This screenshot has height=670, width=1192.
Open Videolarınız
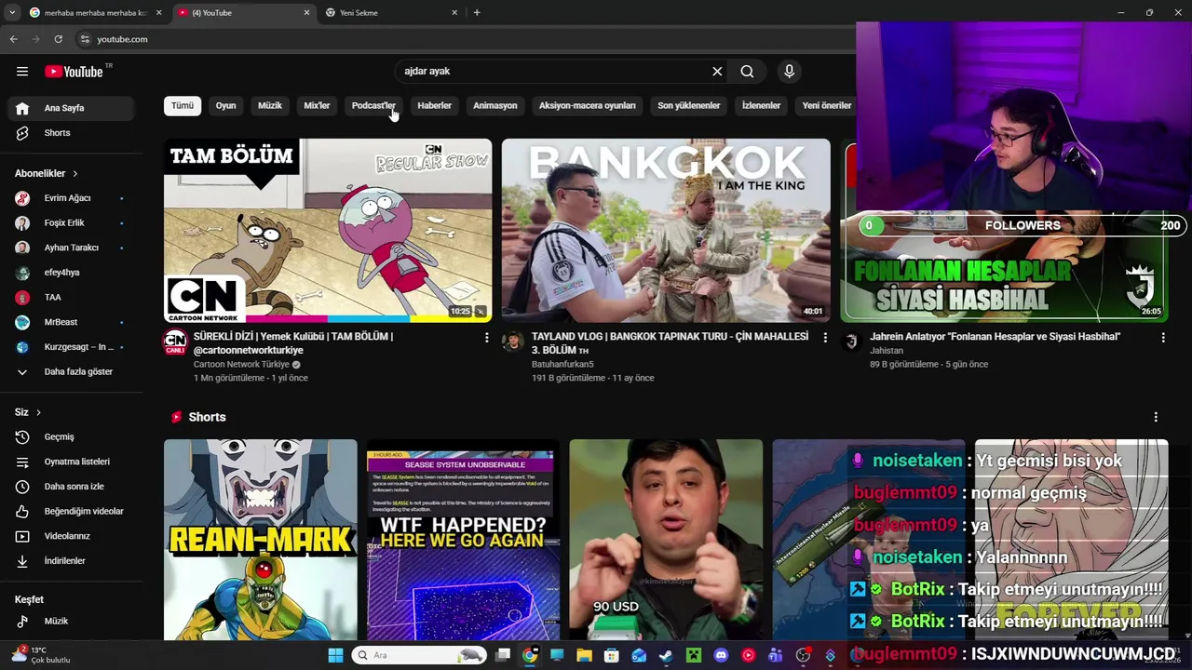(x=73, y=536)
